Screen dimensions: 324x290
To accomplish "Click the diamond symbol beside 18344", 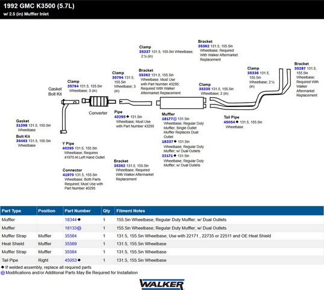I will pyautogui.click(x=79, y=219).
